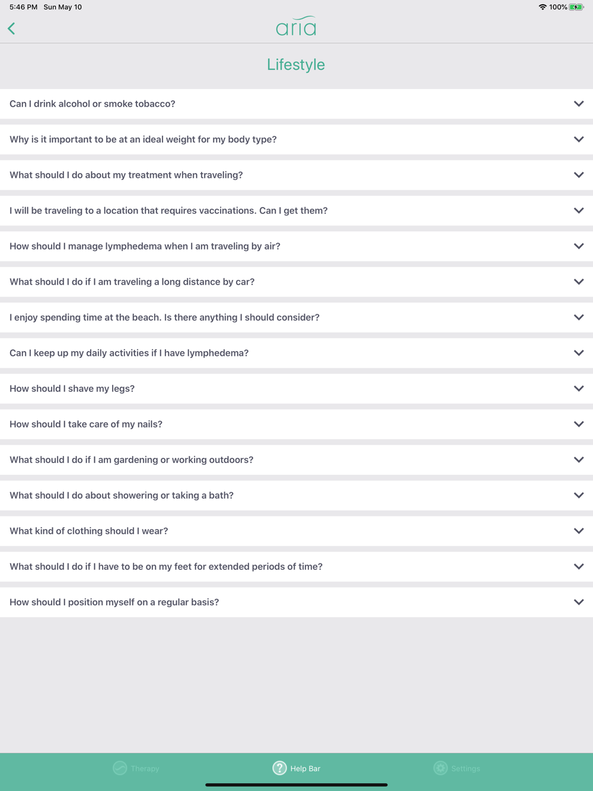Open the clothing question chevron

tap(578, 531)
